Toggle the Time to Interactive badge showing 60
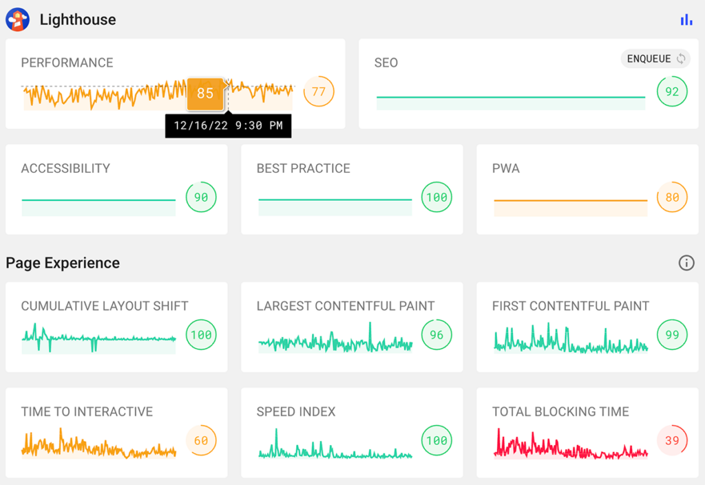Viewport: 705px width, 485px height. (201, 440)
